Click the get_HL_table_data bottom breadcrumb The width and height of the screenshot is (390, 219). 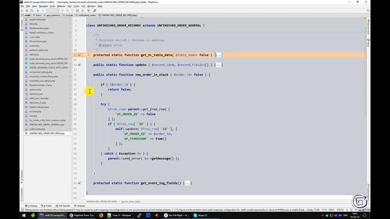coord(131,201)
